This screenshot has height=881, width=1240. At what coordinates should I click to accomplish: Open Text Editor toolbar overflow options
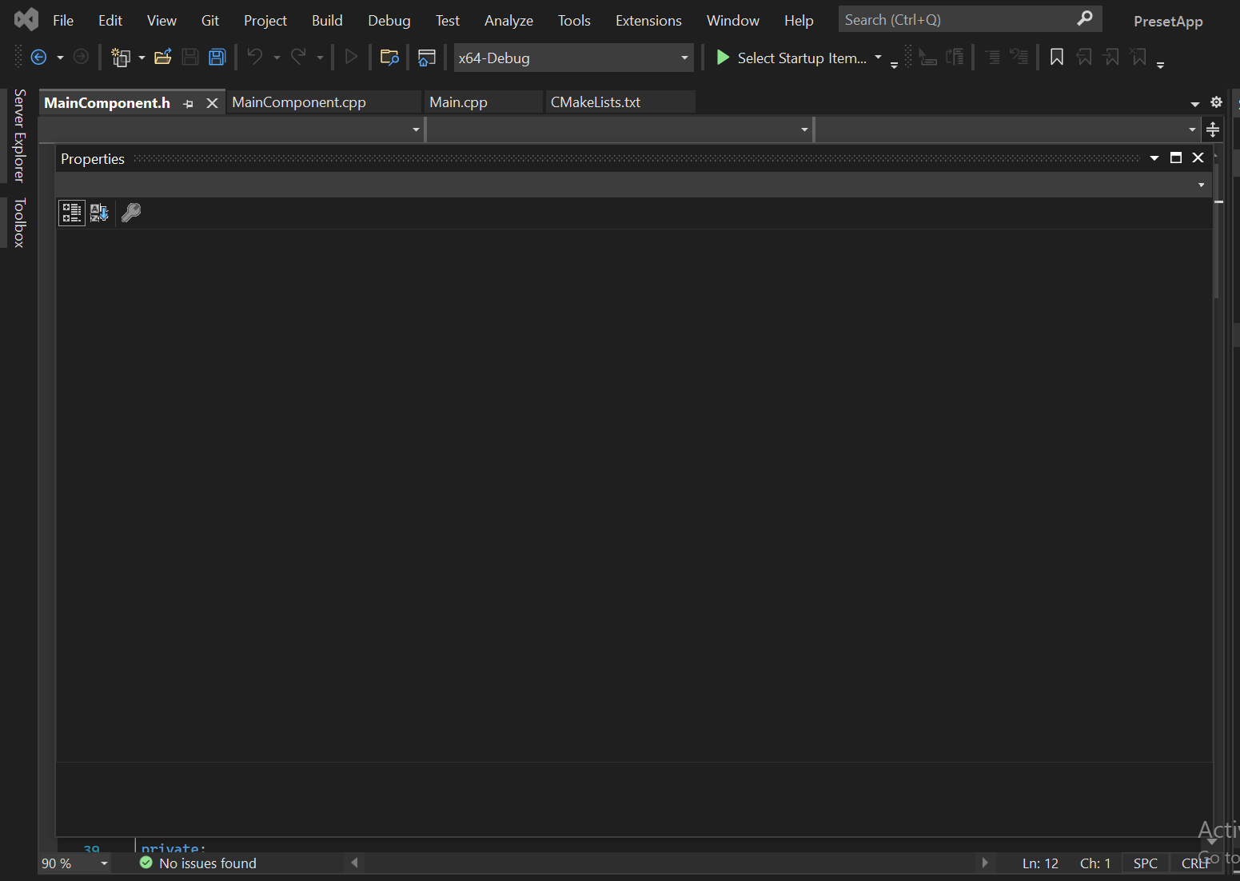click(1160, 66)
